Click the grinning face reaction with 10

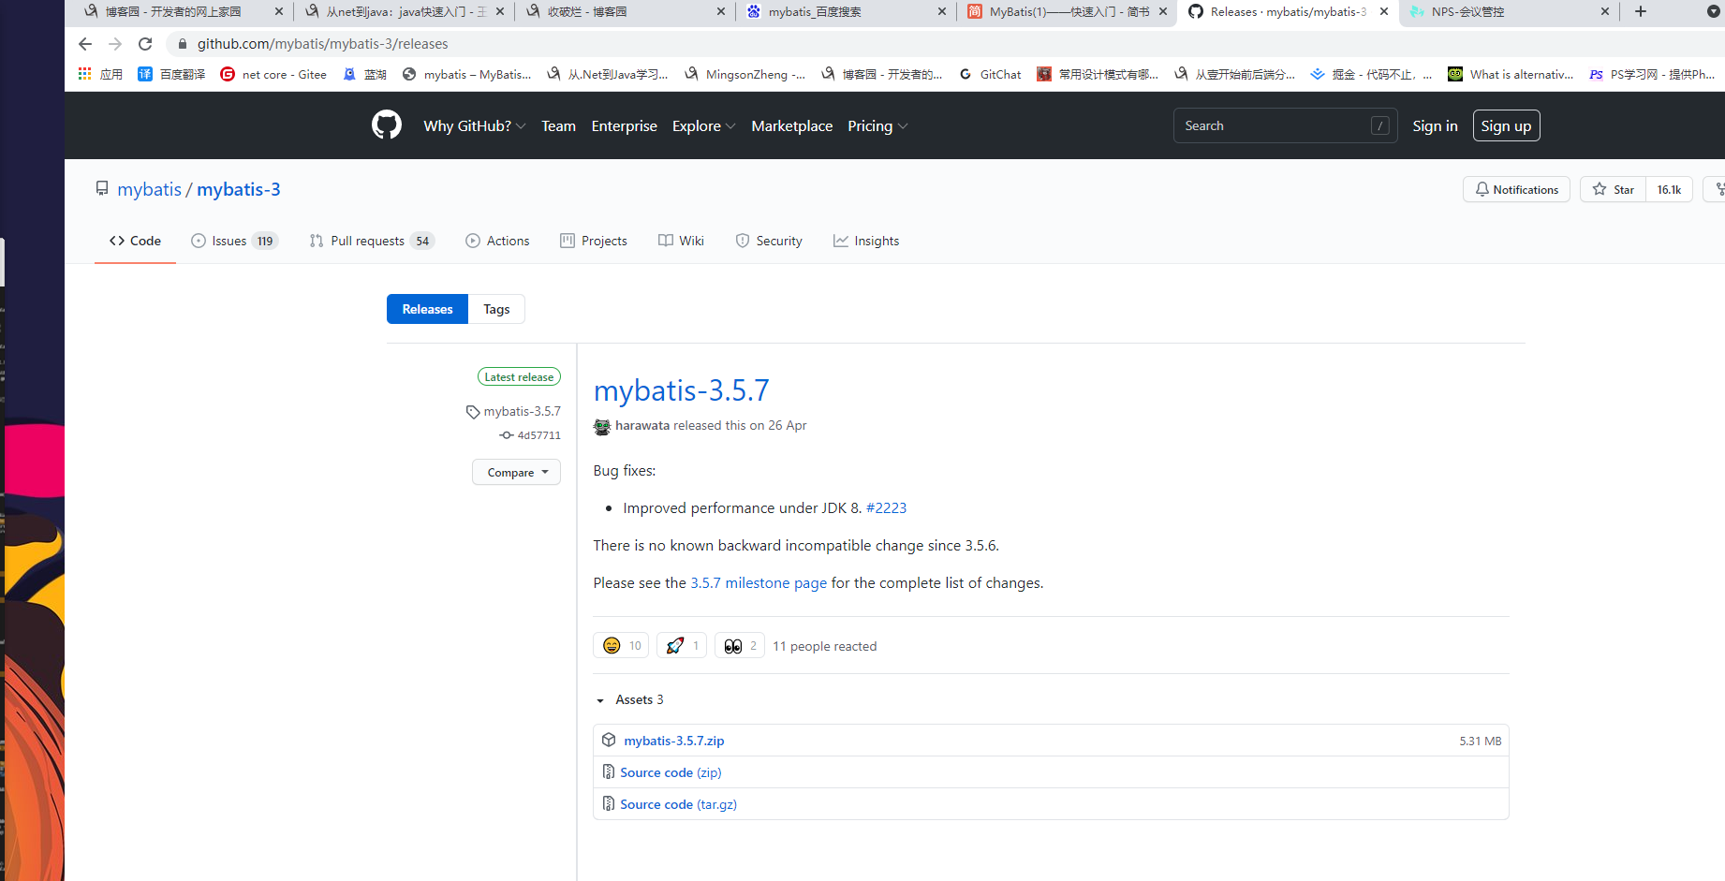tap(621, 645)
